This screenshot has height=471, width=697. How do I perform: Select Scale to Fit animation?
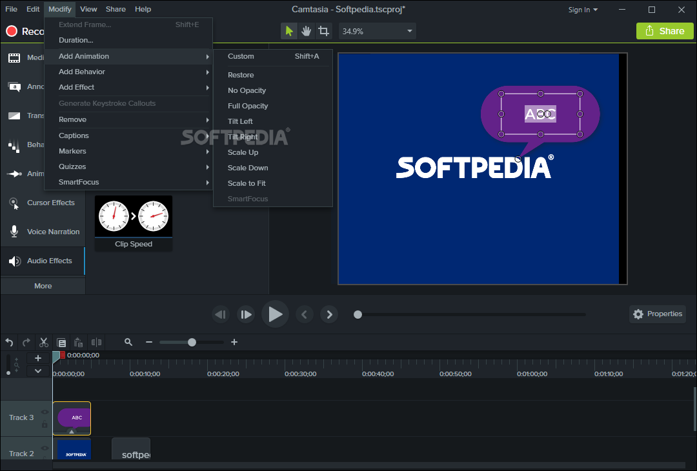(273, 183)
